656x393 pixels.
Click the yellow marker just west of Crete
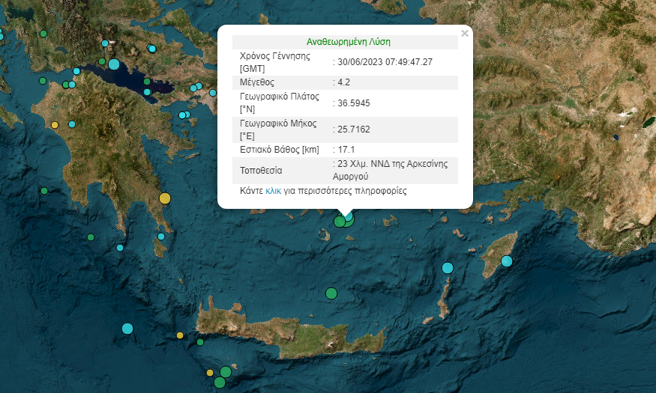(180, 335)
